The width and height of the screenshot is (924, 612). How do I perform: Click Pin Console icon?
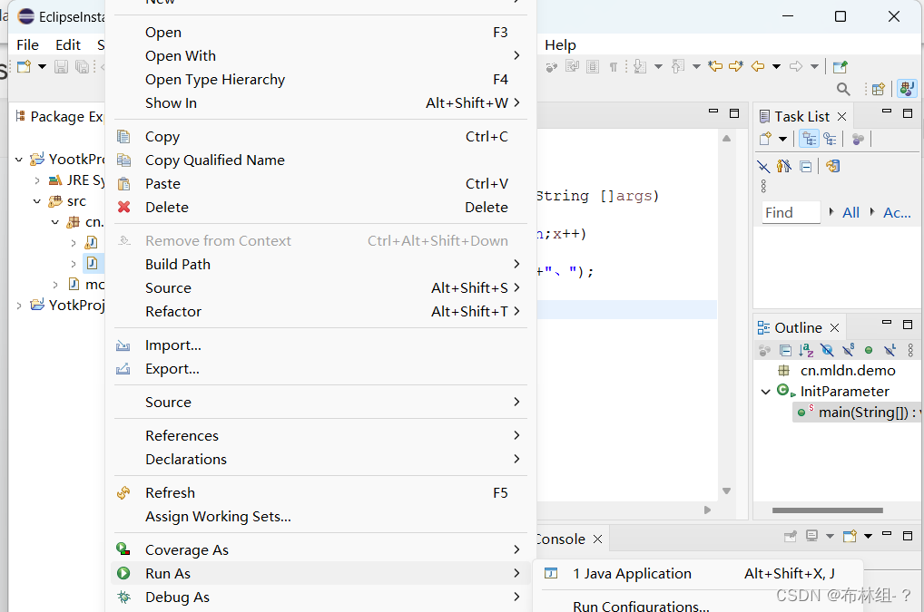tap(791, 536)
